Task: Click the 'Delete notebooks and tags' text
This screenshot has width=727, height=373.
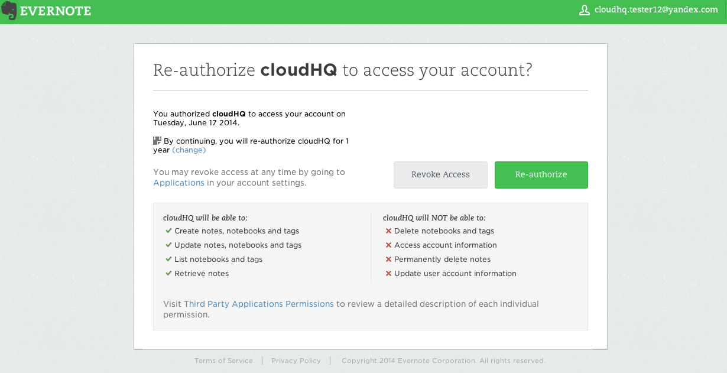Action: [x=444, y=231]
